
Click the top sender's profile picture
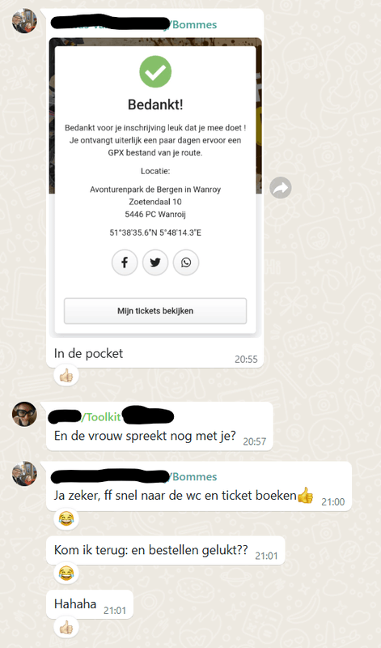(x=24, y=21)
